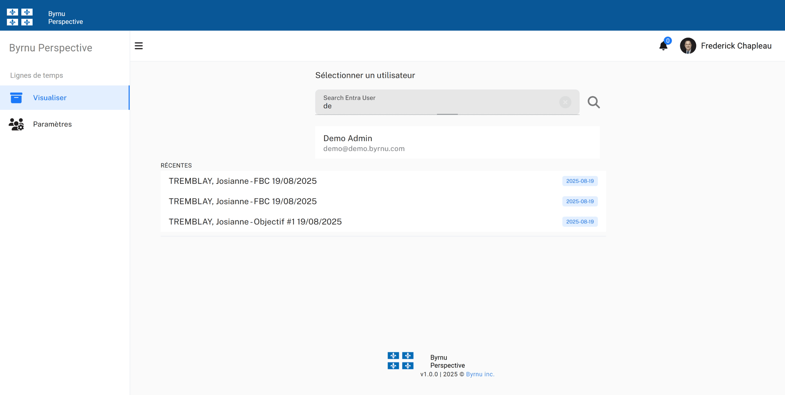
Task: Click the magnifying glass search icon
Action: coord(593,102)
